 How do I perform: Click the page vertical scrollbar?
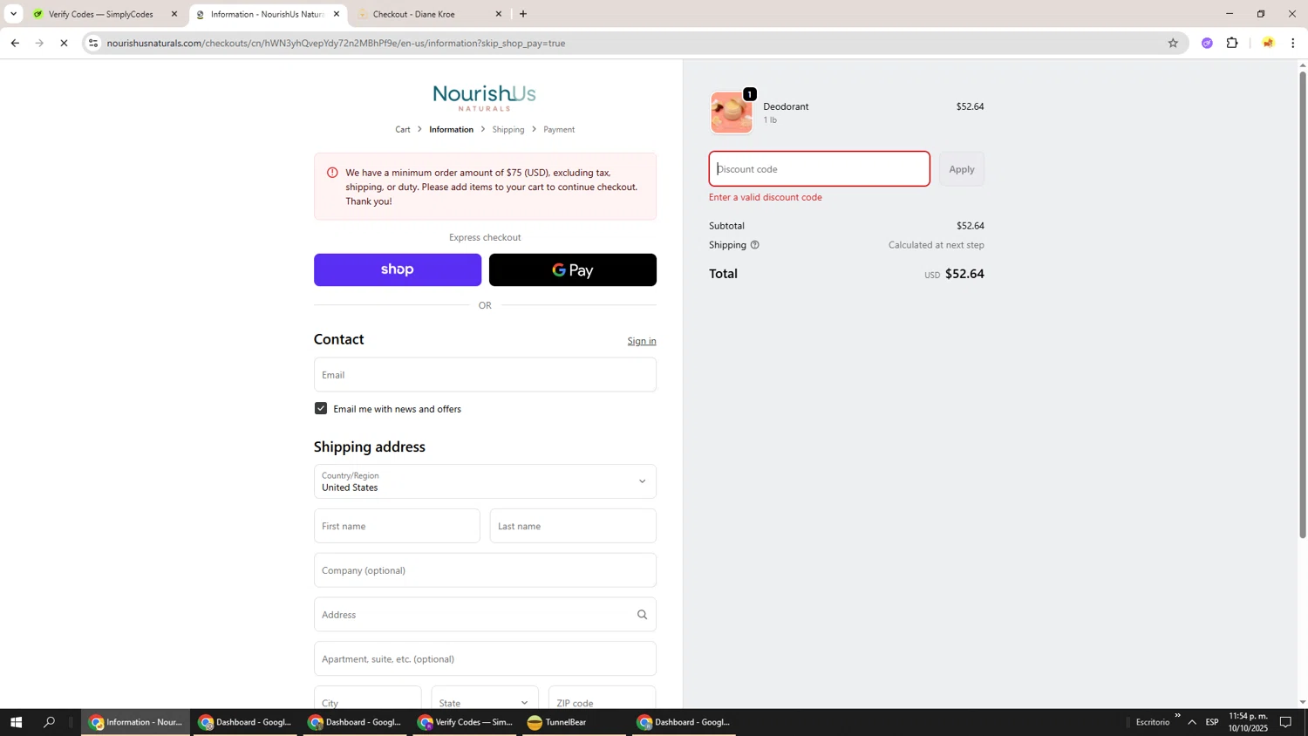pyautogui.click(x=1303, y=305)
